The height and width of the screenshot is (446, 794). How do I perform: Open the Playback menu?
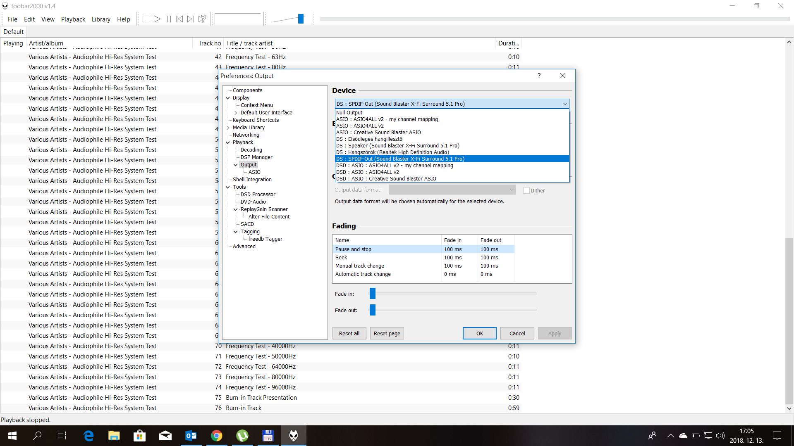73,19
